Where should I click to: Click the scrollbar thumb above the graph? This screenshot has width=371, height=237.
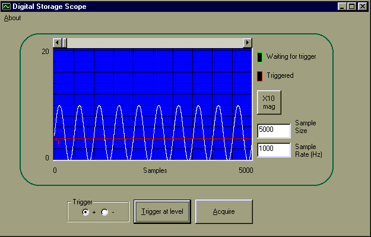(64, 43)
